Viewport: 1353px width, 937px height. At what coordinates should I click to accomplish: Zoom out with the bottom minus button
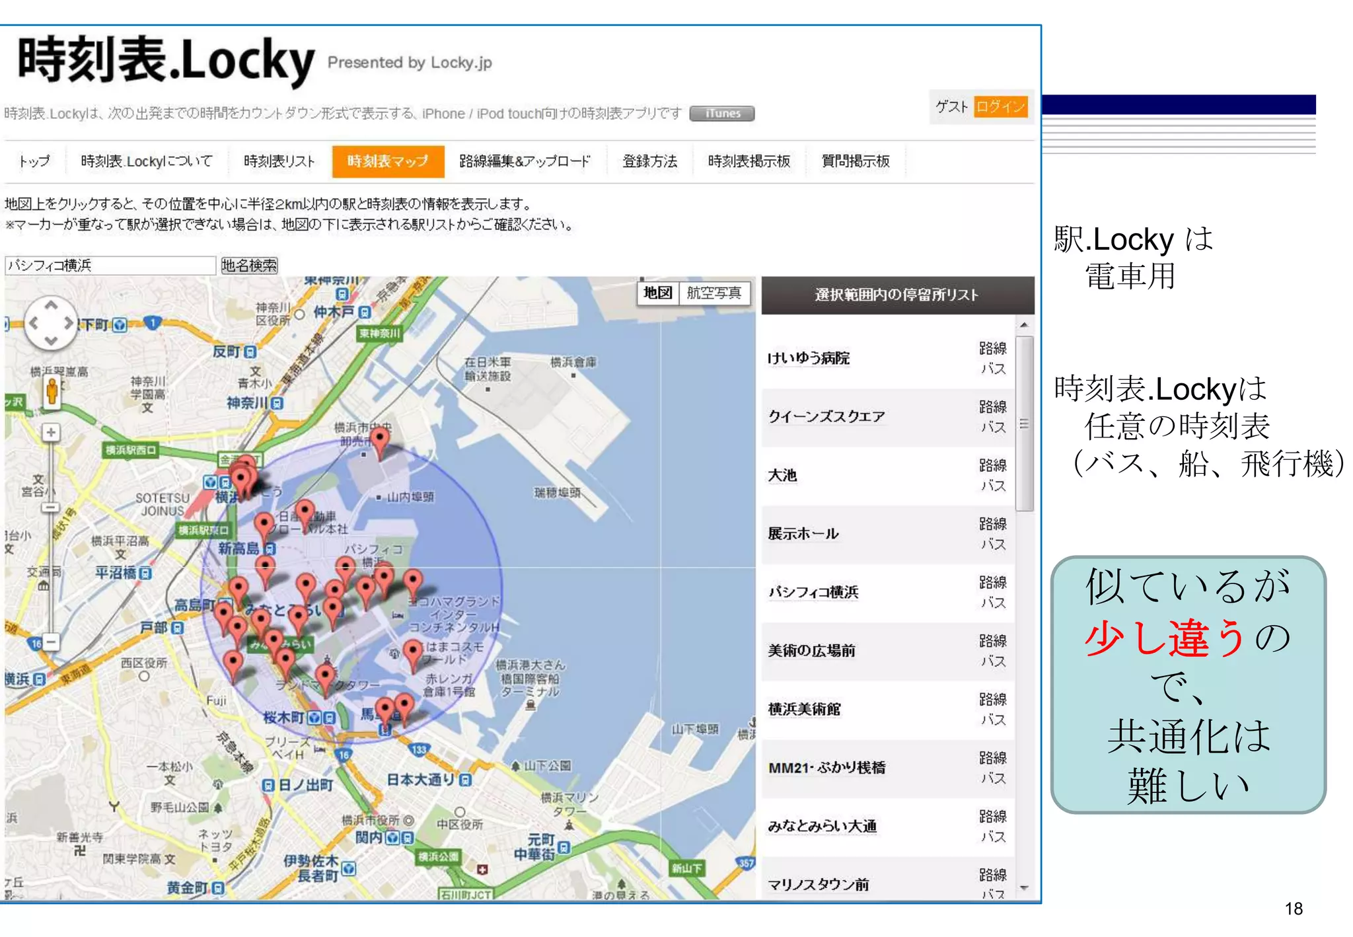51,642
